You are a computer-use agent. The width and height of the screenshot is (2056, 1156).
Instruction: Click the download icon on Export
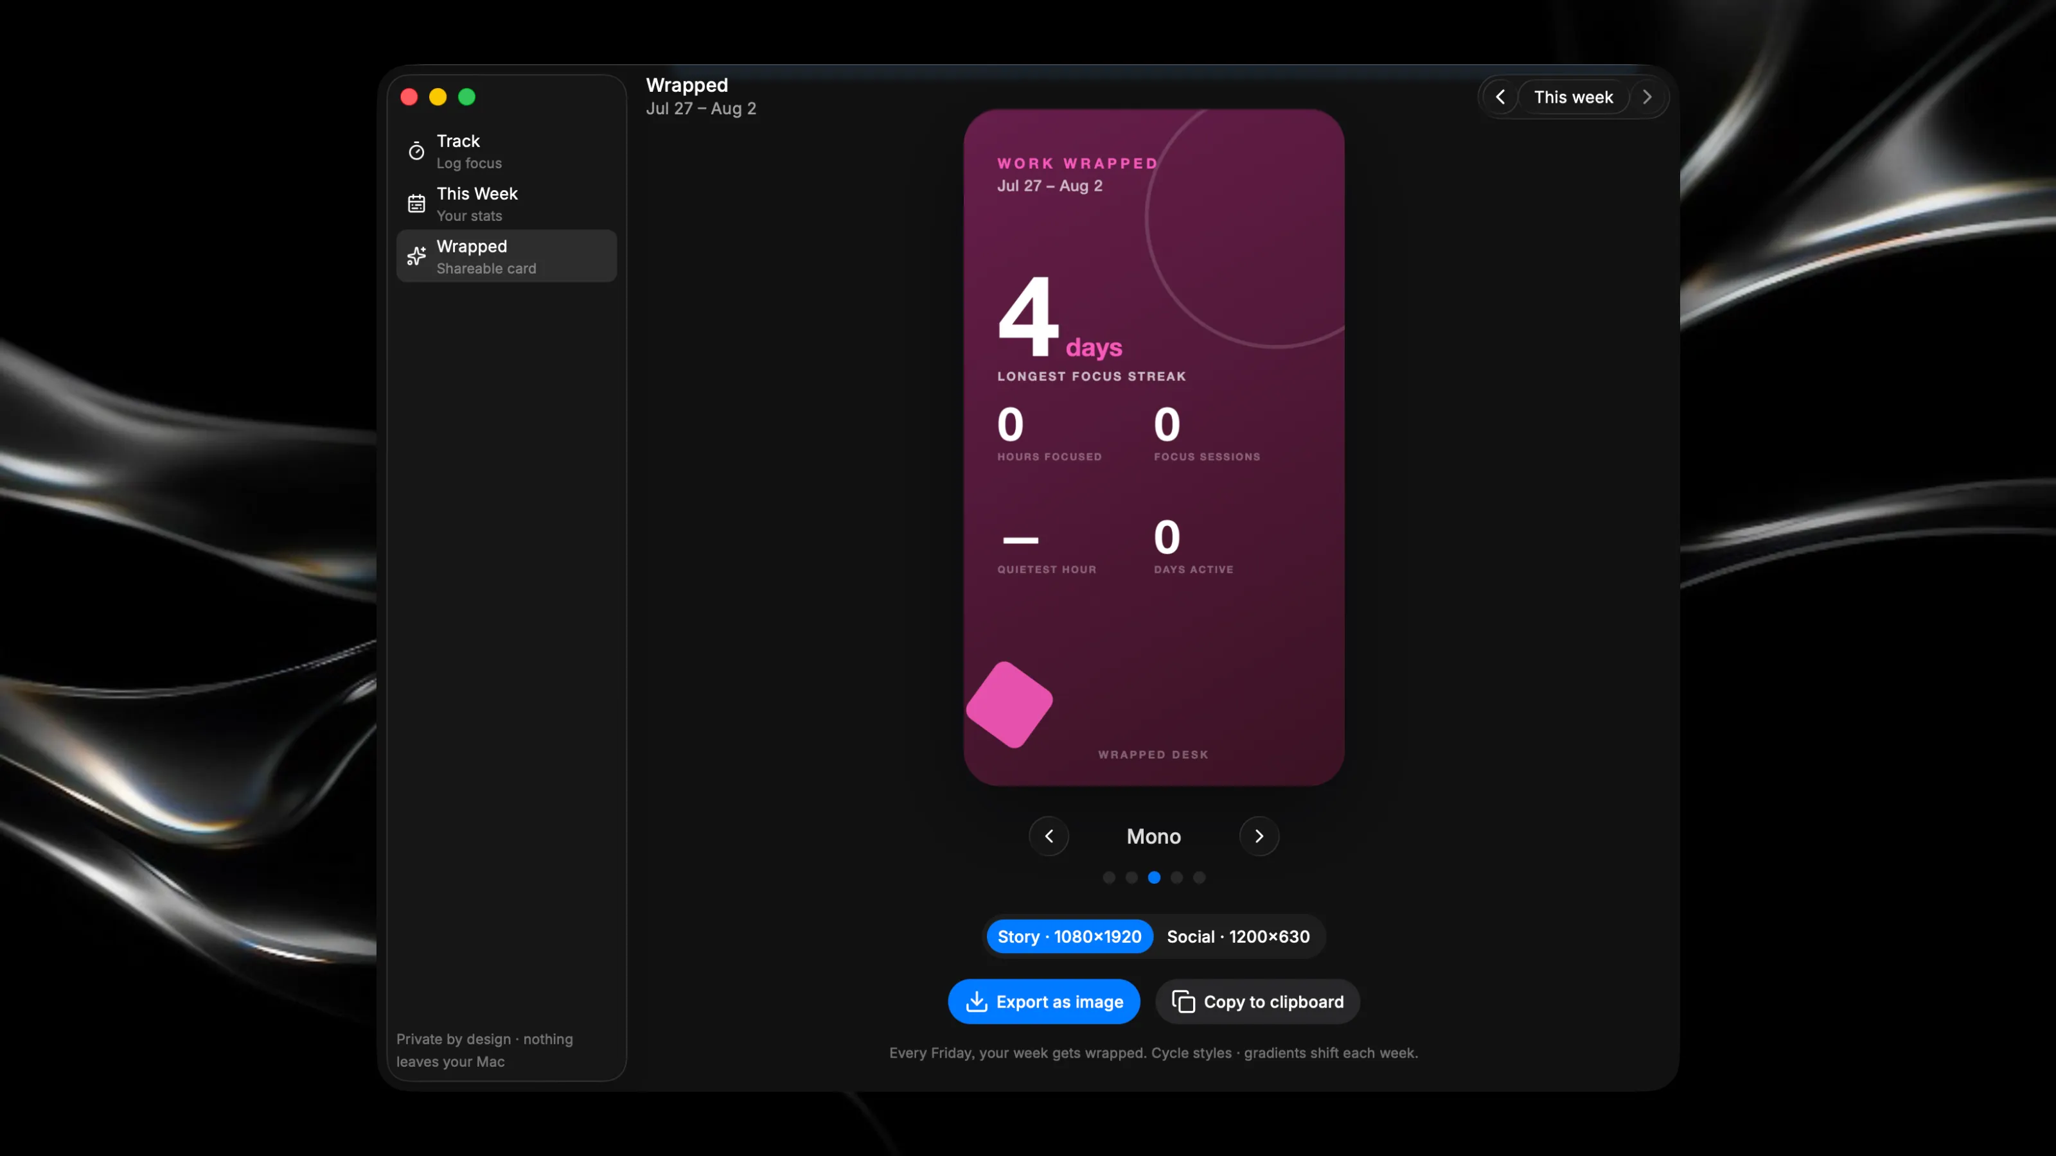click(x=976, y=1002)
